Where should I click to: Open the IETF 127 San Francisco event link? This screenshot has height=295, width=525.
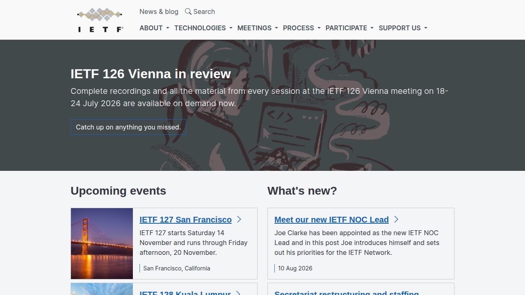coord(185,220)
